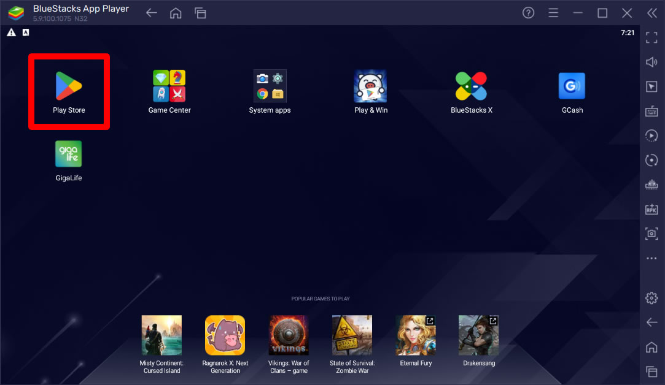
Task: Enter fullscreen mode from the sidebar
Action: 651,37
